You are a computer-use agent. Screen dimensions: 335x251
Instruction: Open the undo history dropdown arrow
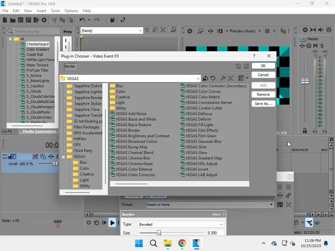click(x=89, y=20)
